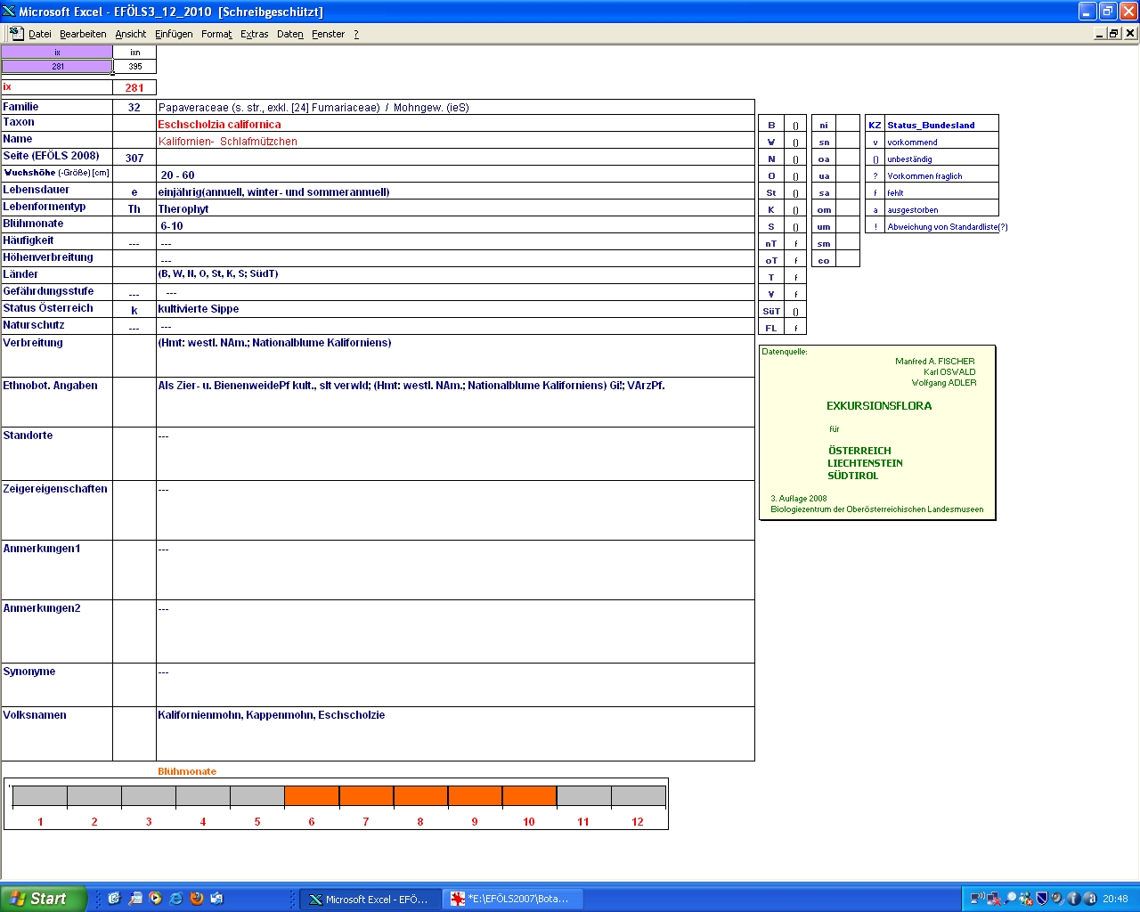Click the Ethnobot. Angaben text 'Als Zier- u. BienenweidePf...'
The image size is (1140, 912).
pos(411,386)
